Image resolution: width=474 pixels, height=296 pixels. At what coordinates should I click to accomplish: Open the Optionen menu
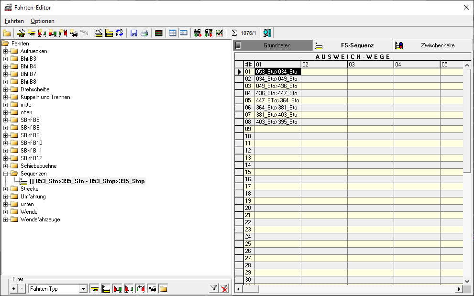[x=43, y=21]
